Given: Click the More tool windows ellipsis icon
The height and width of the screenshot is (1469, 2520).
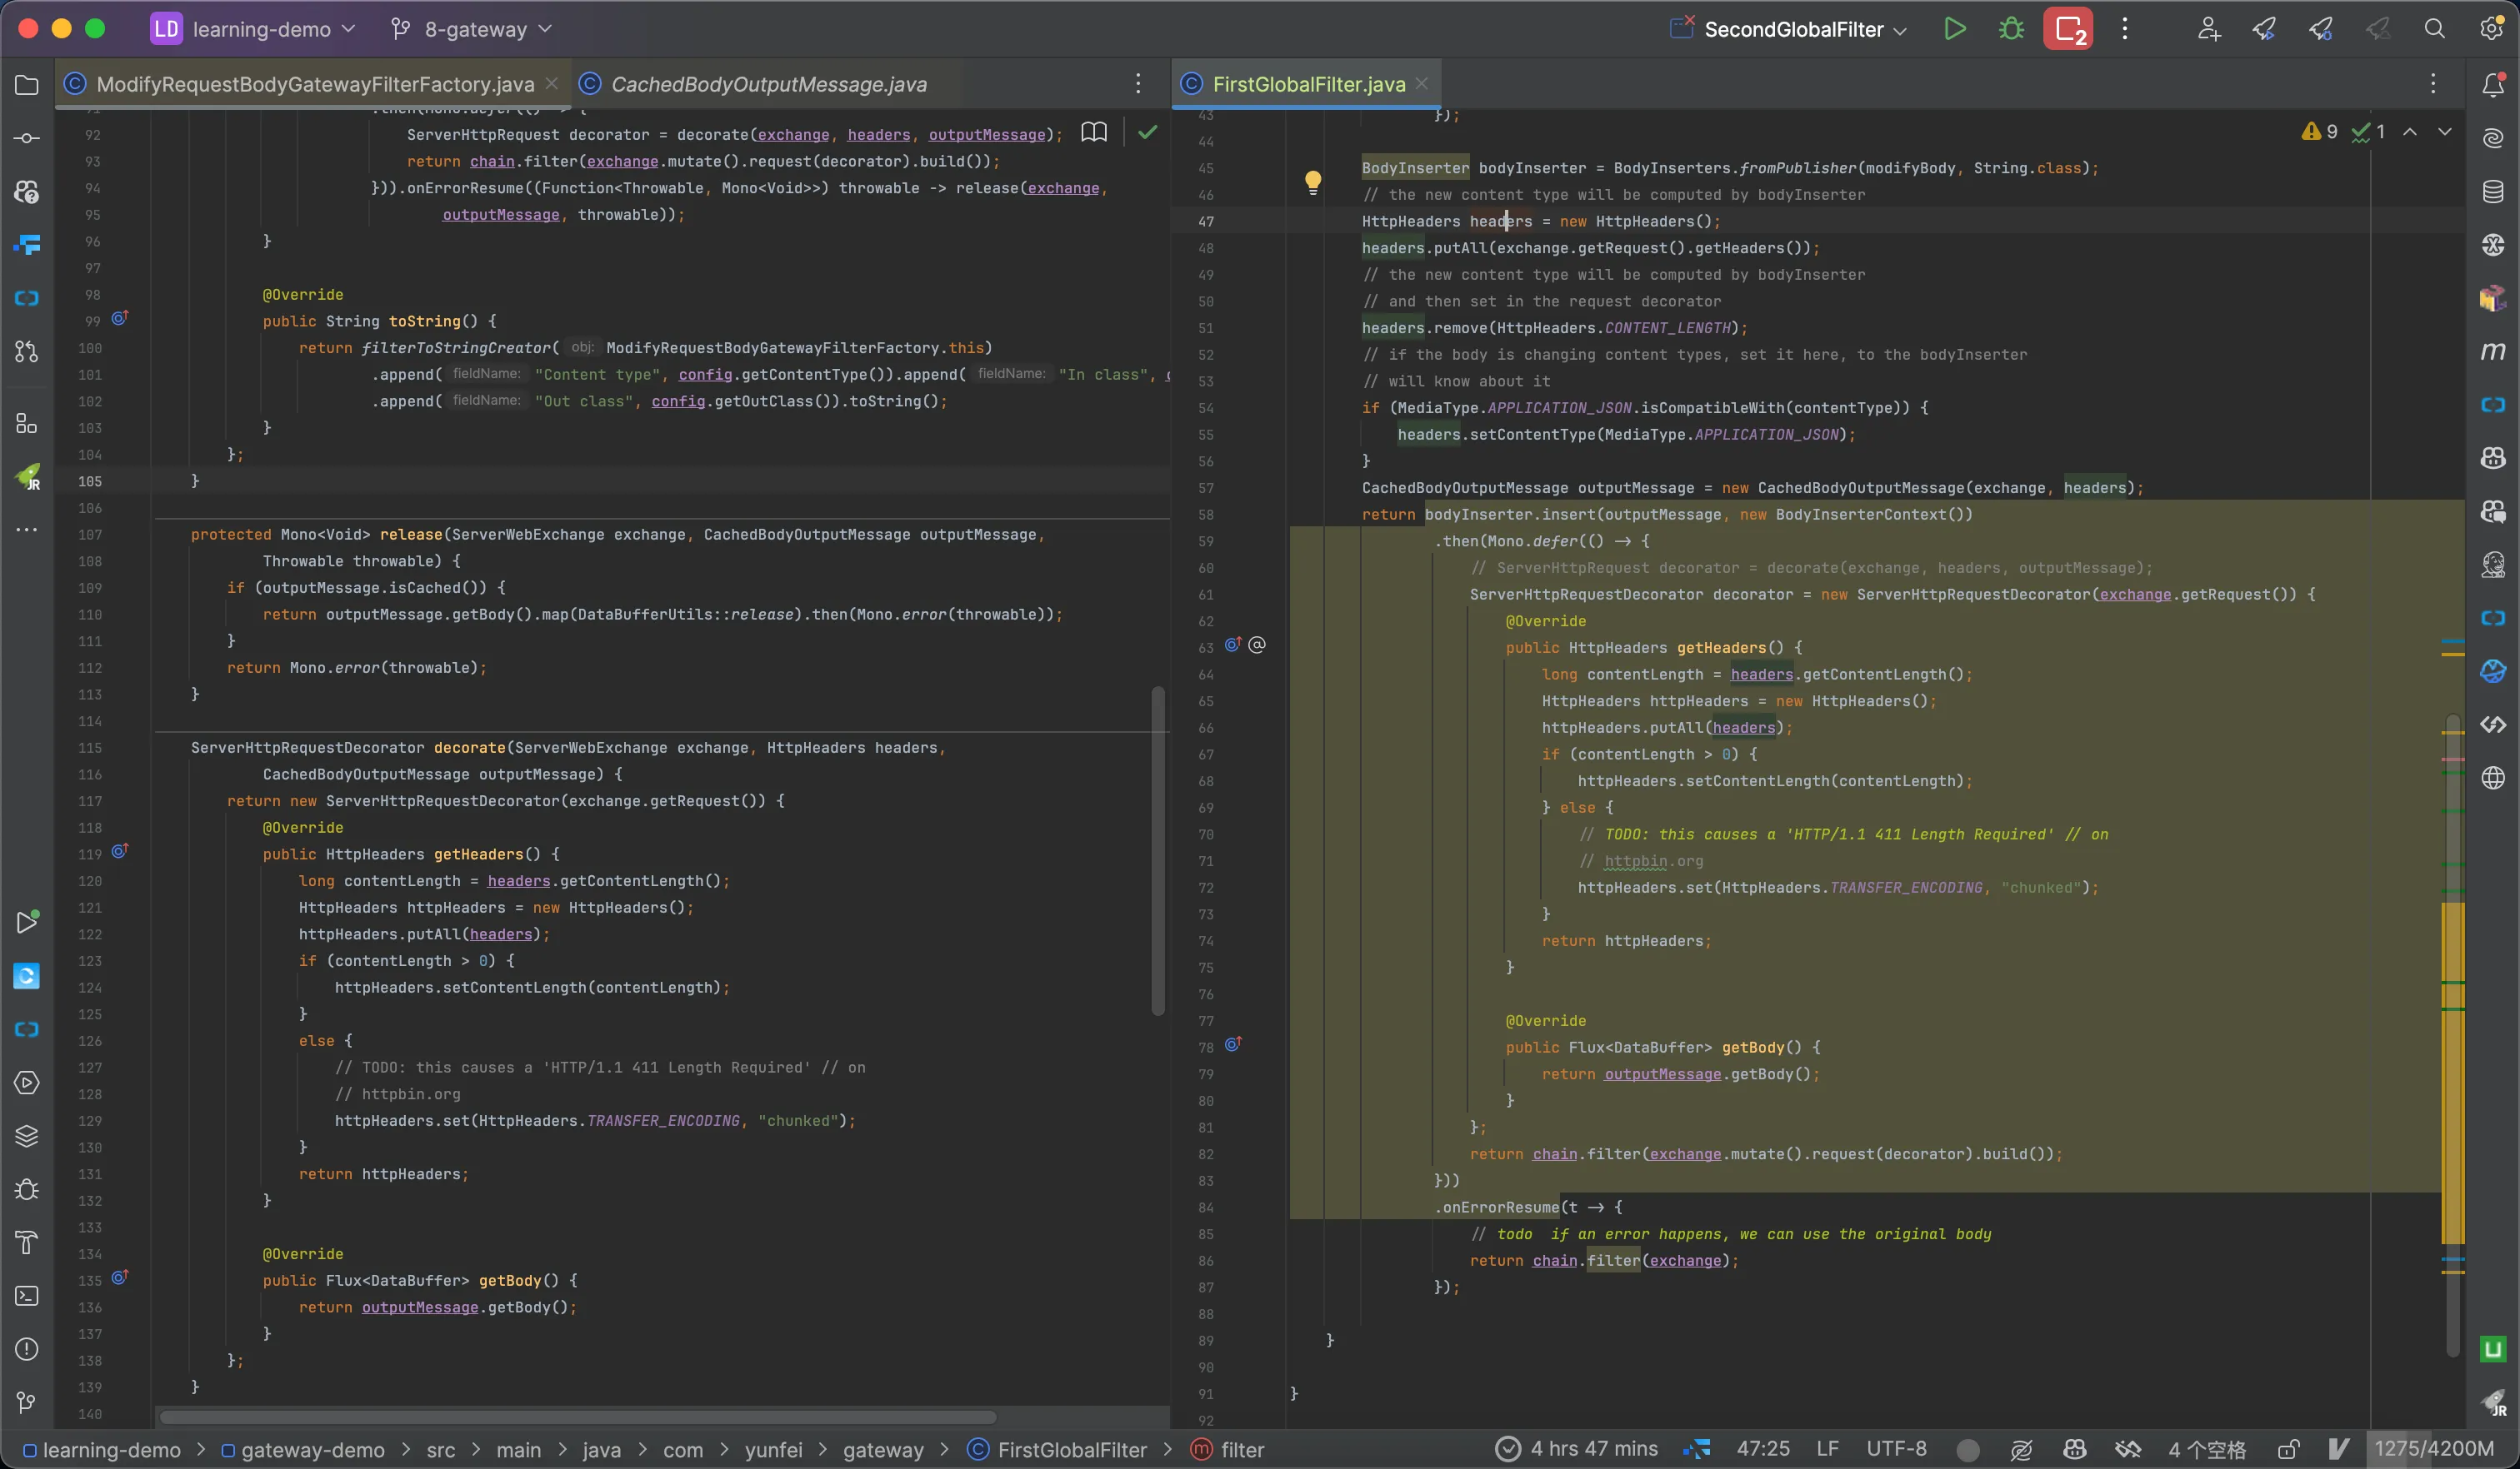Looking at the screenshot, I should [27, 530].
